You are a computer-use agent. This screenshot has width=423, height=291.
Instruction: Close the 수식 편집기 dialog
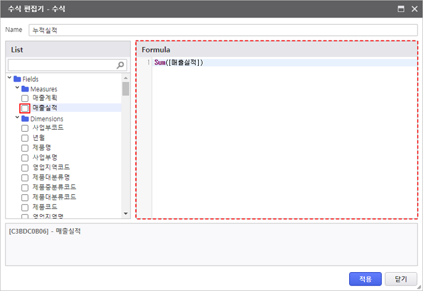[x=415, y=9]
